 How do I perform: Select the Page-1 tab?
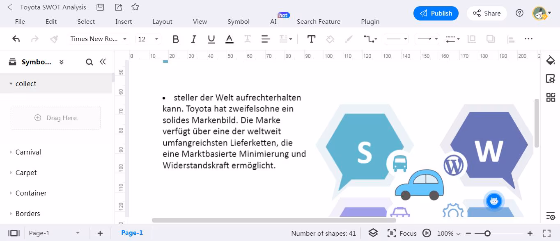point(132,233)
